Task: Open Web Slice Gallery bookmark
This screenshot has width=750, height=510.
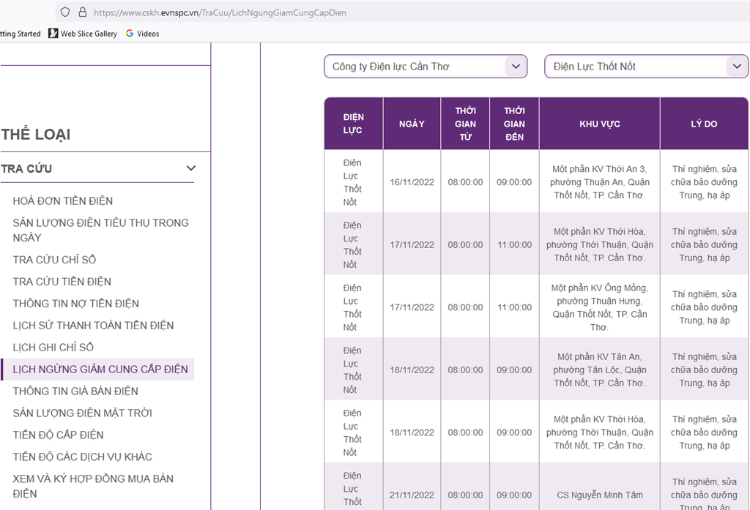Action: point(83,34)
